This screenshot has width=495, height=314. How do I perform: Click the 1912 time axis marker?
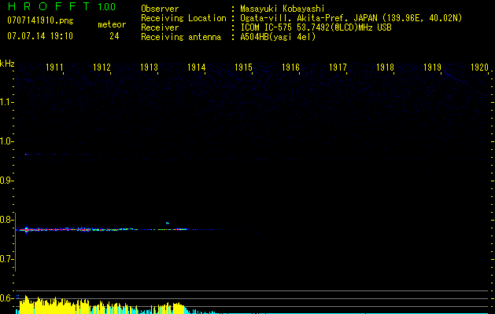[x=102, y=68]
